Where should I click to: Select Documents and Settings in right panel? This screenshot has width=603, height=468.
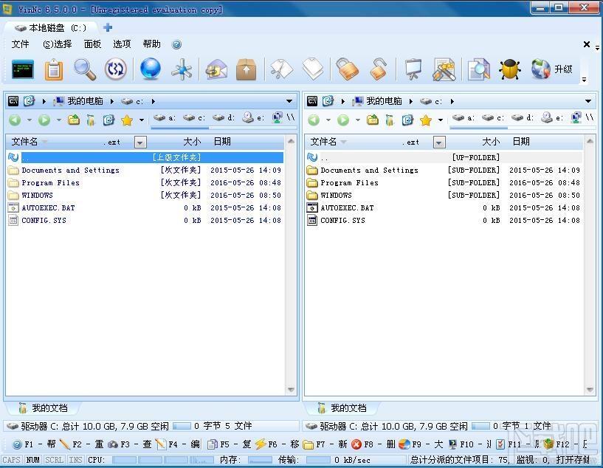(x=444, y=170)
